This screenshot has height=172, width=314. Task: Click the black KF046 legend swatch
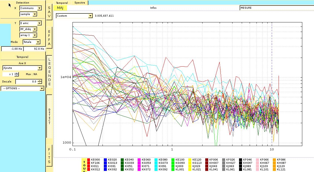coord(240,160)
